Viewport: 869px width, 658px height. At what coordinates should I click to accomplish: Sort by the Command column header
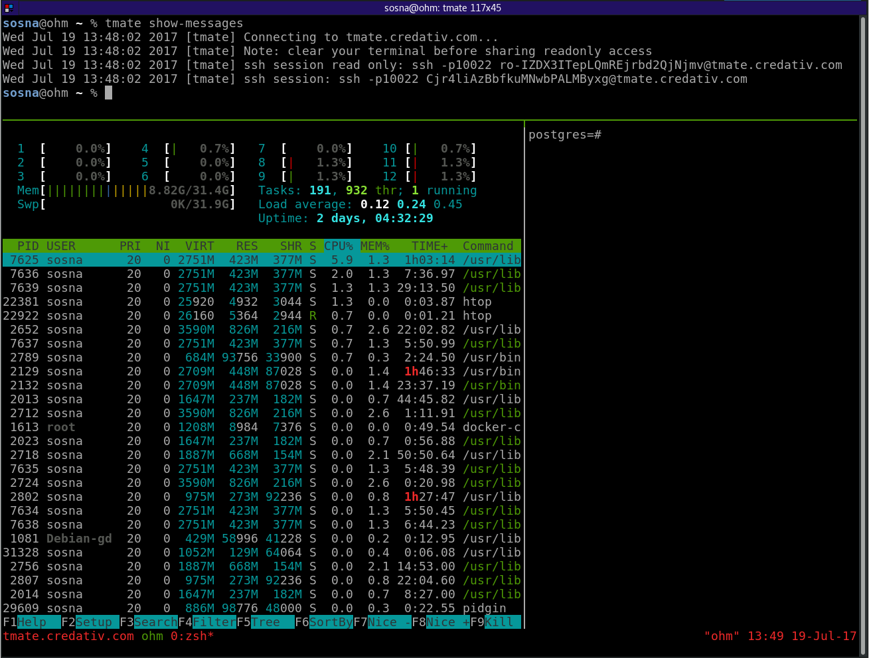coord(488,245)
